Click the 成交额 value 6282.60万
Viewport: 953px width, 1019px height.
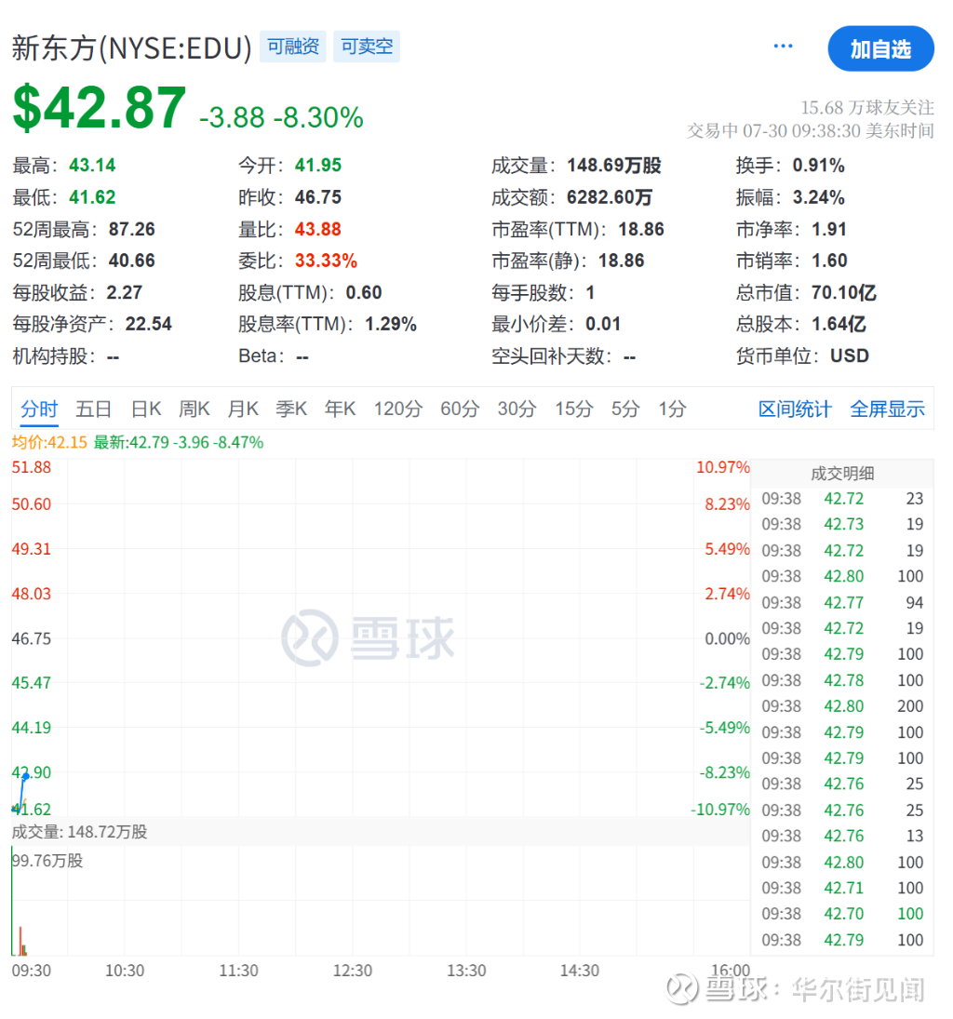[x=609, y=197]
